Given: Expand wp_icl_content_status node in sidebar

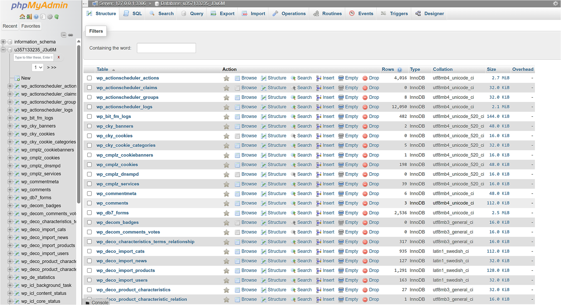Looking at the screenshot, I should point(10,294).
